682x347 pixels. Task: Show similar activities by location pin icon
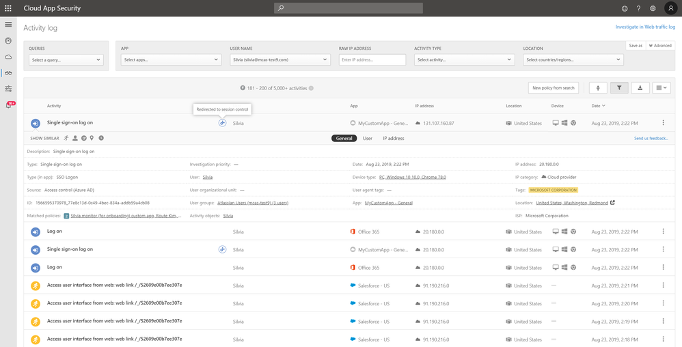92,138
